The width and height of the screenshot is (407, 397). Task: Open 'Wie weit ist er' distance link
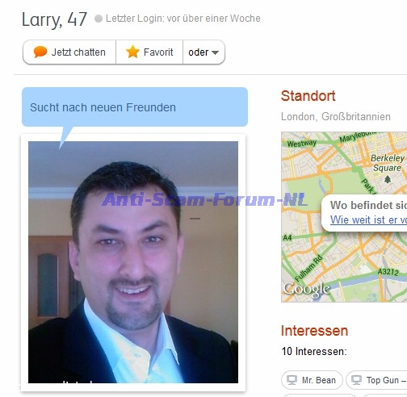tap(368, 219)
